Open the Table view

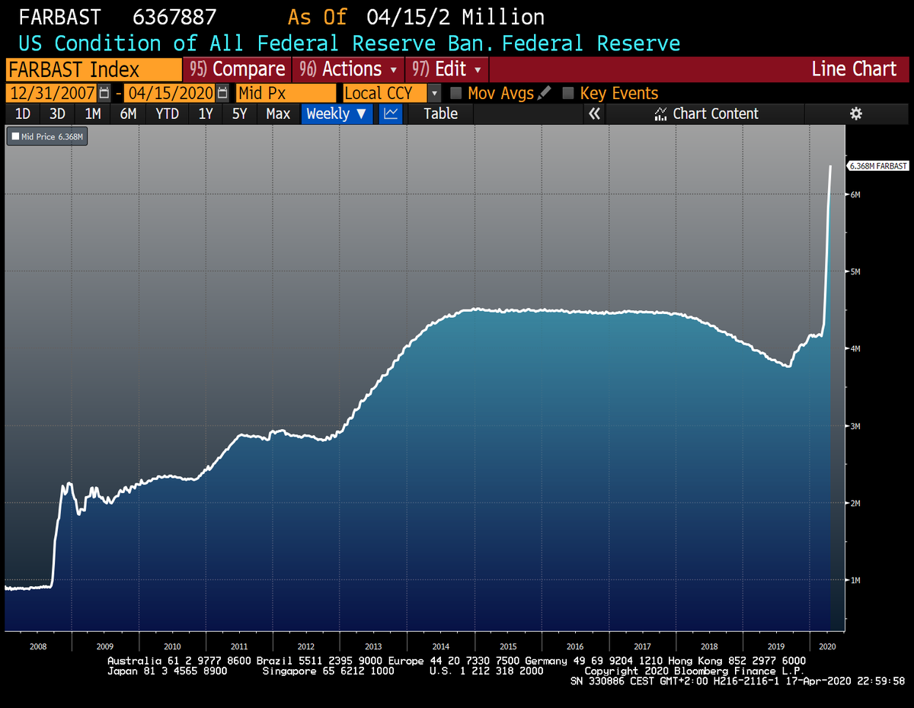pos(442,114)
